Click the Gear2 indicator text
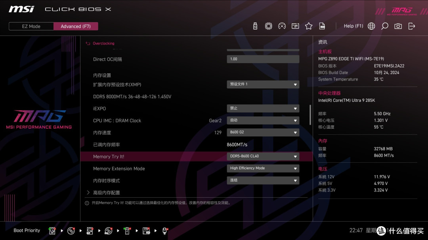Screen dimensions: 428x240 pos(215,121)
